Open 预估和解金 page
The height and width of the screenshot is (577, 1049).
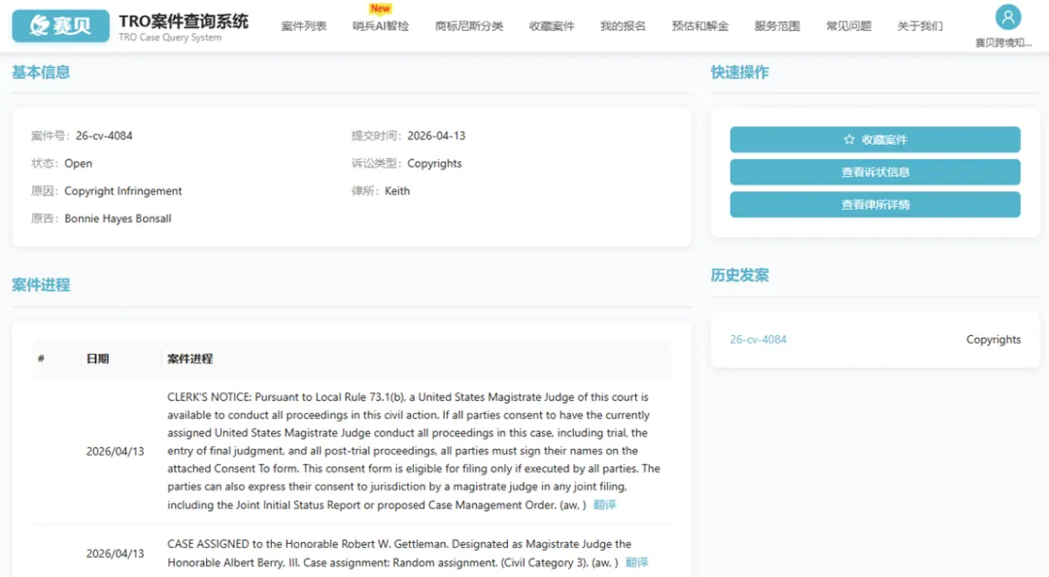click(x=699, y=26)
